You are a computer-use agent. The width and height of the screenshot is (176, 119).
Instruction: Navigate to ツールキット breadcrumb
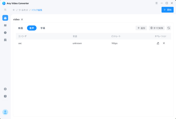23,10
